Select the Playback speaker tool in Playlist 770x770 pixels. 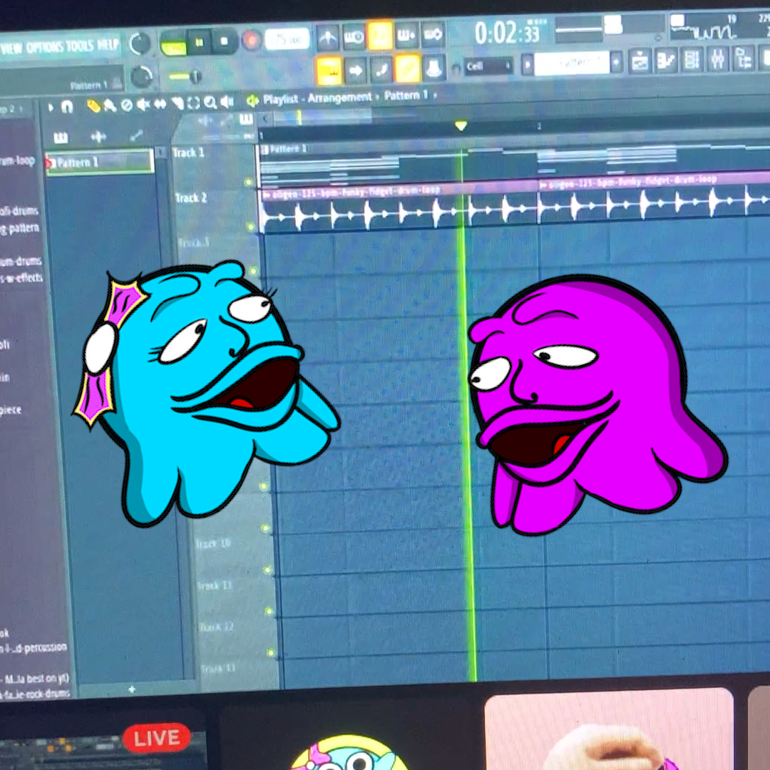(x=227, y=102)
